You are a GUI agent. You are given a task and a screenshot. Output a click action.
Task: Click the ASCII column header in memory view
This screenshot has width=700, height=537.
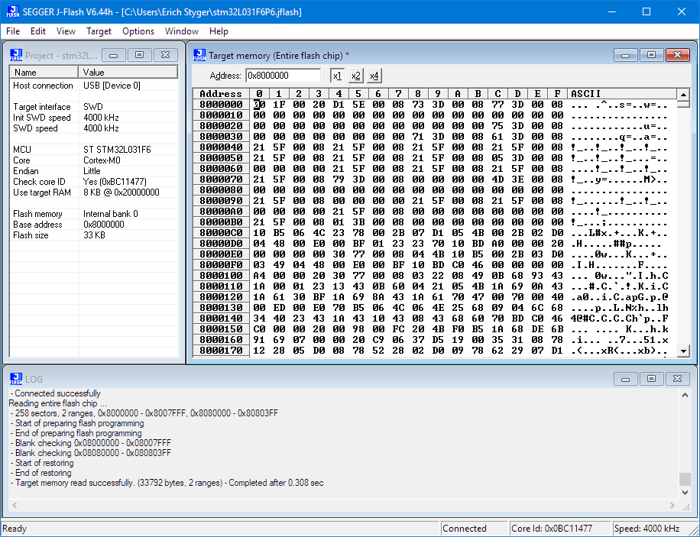click(x=585, y=93)
